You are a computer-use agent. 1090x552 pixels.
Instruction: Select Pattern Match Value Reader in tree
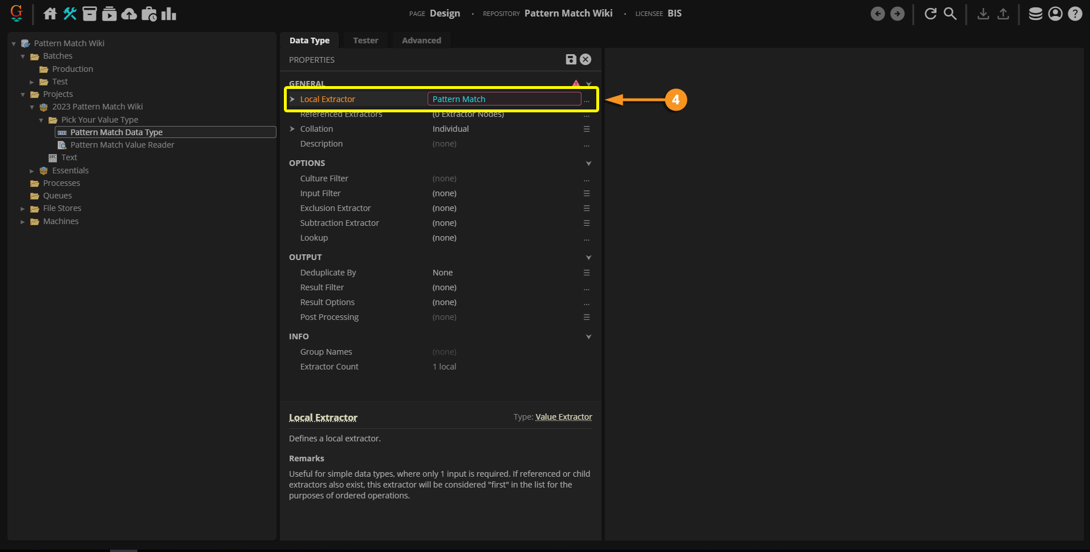pos(122,145)
